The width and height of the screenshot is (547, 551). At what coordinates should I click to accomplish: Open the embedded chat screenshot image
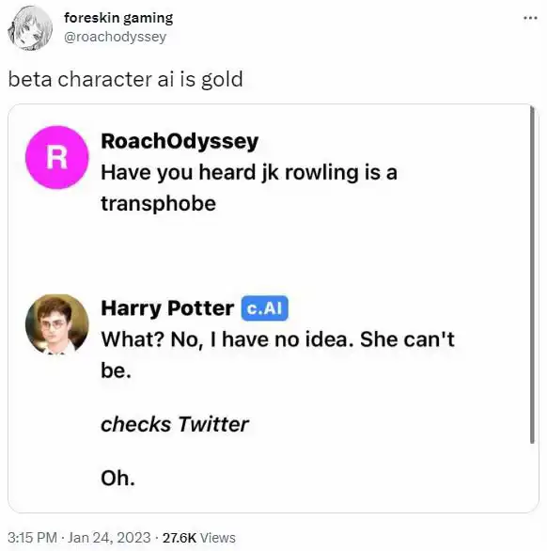coord(273,308)
